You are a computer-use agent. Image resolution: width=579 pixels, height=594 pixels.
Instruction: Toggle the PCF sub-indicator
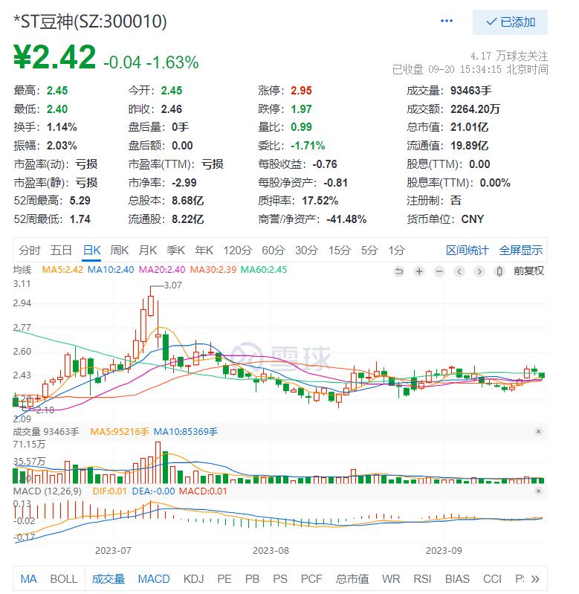point(311,579)
